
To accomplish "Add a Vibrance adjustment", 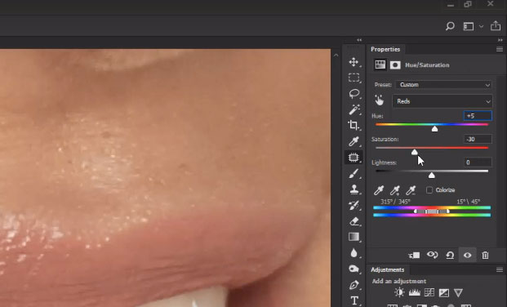I will [x=458, y=292].
